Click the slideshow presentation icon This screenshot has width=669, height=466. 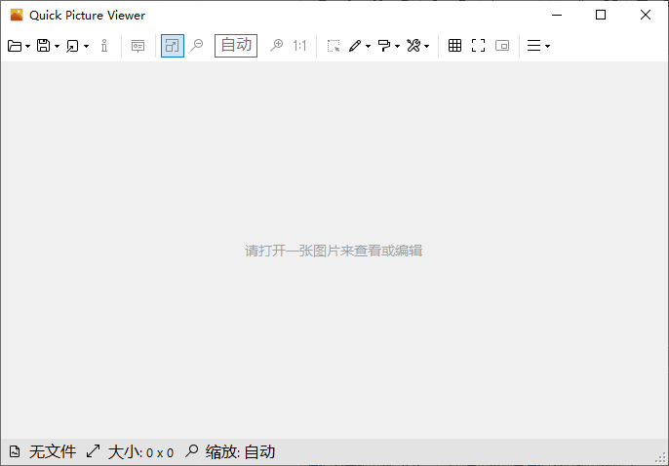[x=138, y=46]
